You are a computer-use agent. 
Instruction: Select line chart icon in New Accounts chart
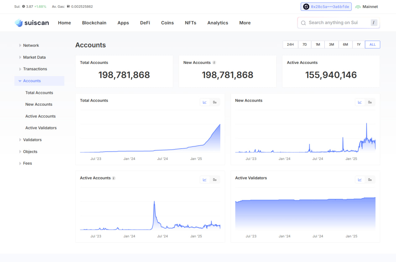point(360,102)
